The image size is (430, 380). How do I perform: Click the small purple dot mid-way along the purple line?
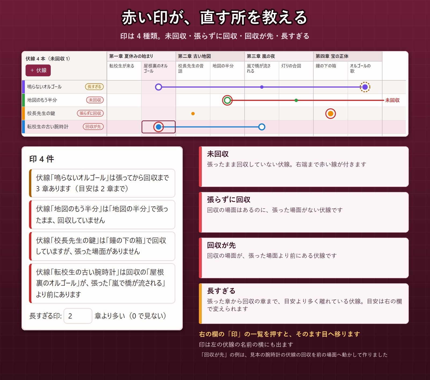coord(262,87)
